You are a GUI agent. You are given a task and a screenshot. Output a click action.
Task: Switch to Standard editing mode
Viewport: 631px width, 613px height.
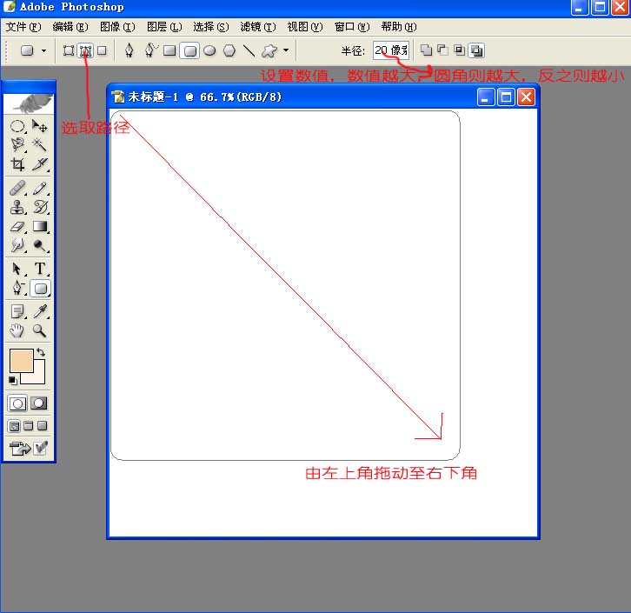(17, 403)
